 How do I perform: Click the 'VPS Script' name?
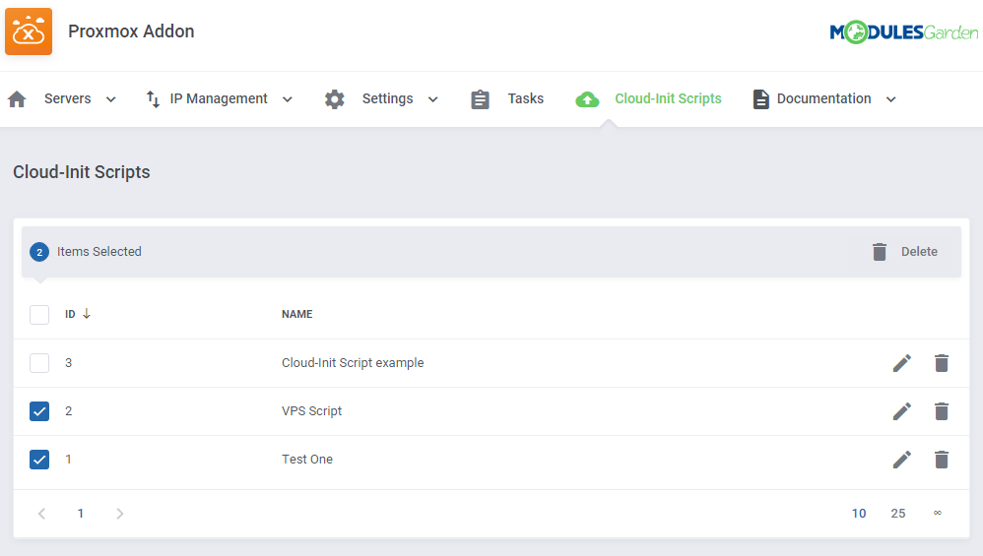311,411
